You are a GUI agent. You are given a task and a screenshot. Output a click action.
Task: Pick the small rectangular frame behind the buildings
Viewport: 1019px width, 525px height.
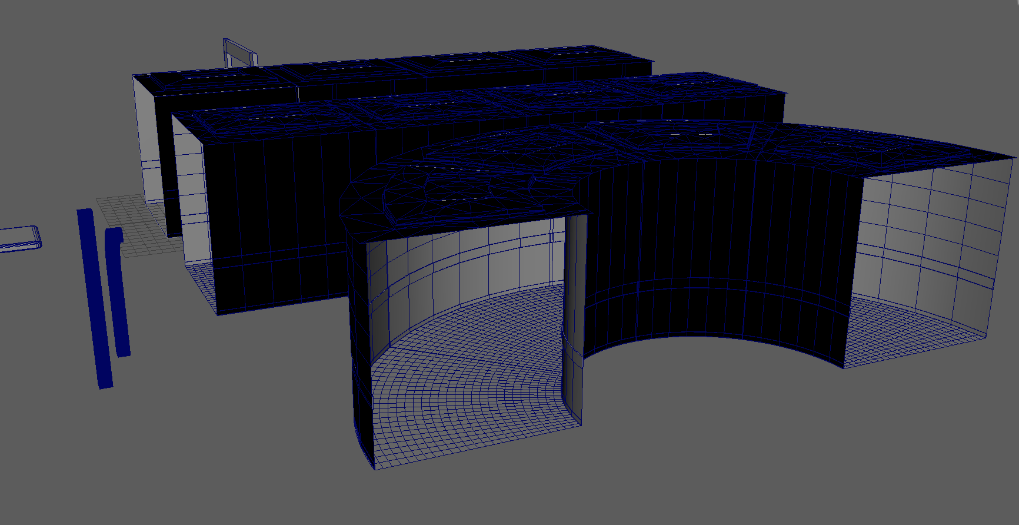coord(239,52)
